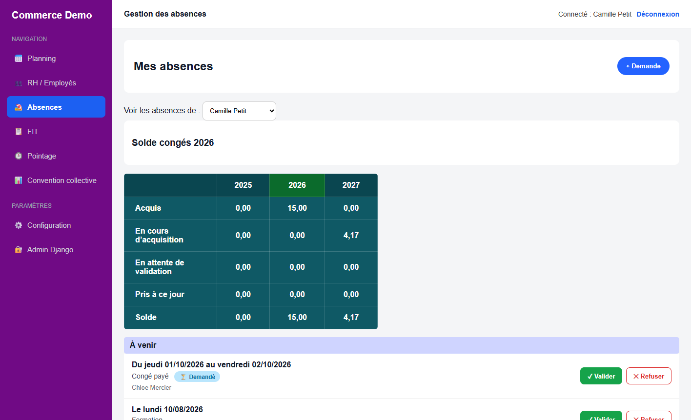This screenshot has height=420, width=691.
Task: Validate the 01/10/2026 congé payé request
Action: (601, 376)
